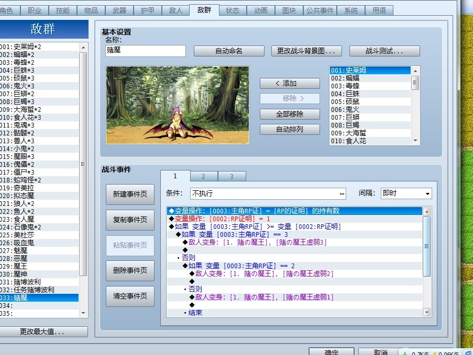Click 更改战斗背景图 button
The image size is (473, 355).
pyautogui.click(x=306, y=51)
